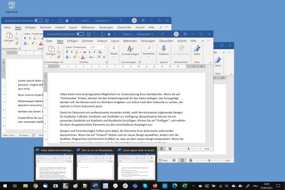Viewport: 285px width, 190px height.
Task: Click Fokus mode in the rearmost window status bar
Action: tap(163, 161)
